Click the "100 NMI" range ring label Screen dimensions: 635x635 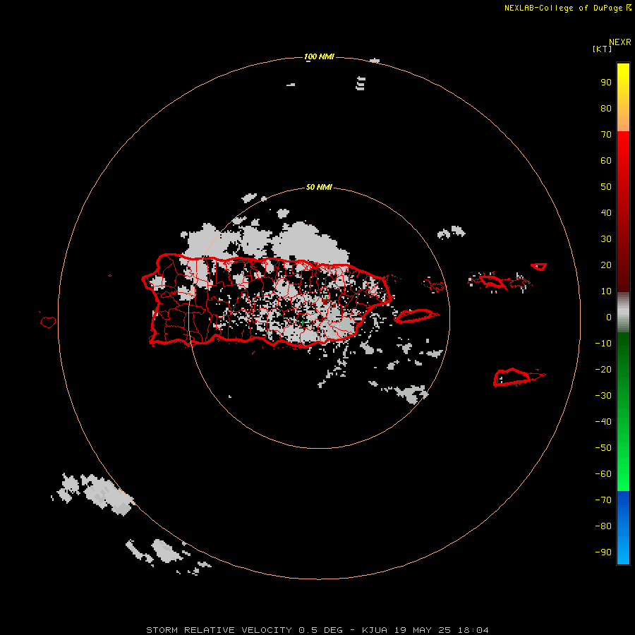pos(319,56)
